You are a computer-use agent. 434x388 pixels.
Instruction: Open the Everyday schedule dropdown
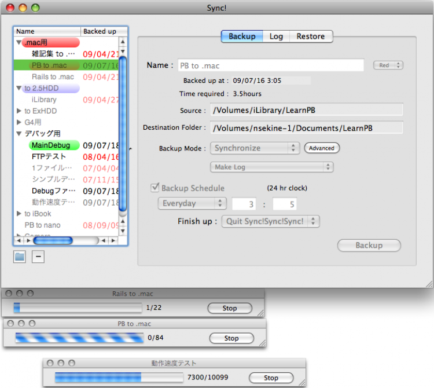click(192, 203)
